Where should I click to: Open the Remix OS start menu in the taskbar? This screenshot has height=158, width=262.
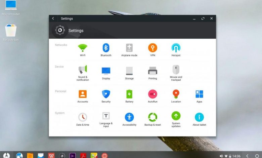6,155
